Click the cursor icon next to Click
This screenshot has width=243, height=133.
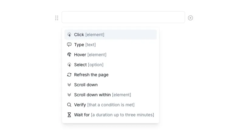69,35
